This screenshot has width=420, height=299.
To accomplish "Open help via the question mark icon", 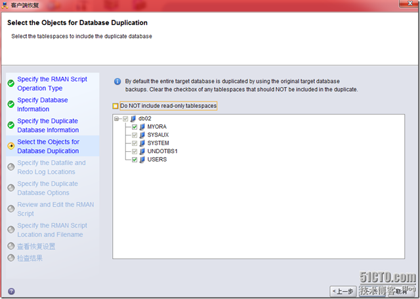I will point(11,291).
